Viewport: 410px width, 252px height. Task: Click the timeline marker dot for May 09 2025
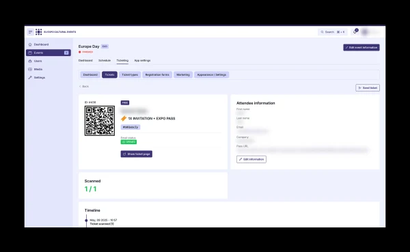(x=86, y=221)
